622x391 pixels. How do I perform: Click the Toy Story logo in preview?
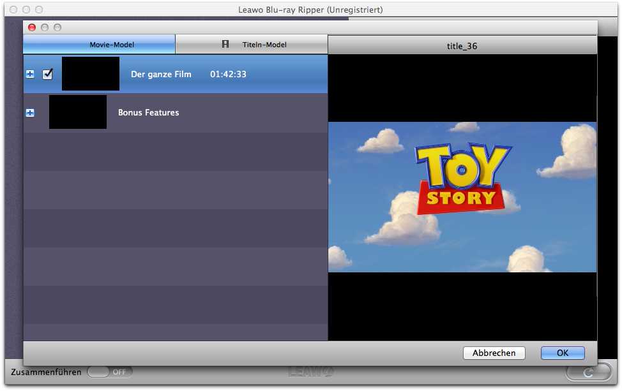pos(462,179)
